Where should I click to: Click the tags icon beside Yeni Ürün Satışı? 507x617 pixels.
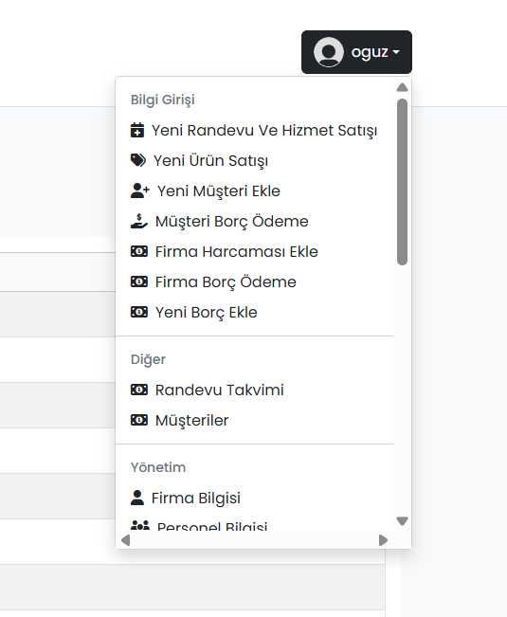click(x=138, y=160)
